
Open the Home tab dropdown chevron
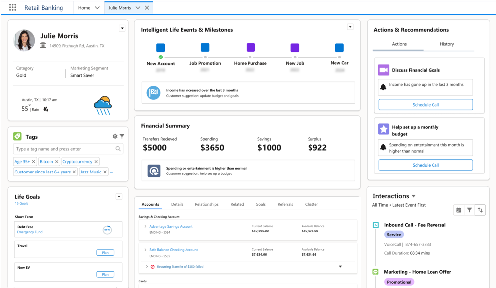(x=97, y=8)
